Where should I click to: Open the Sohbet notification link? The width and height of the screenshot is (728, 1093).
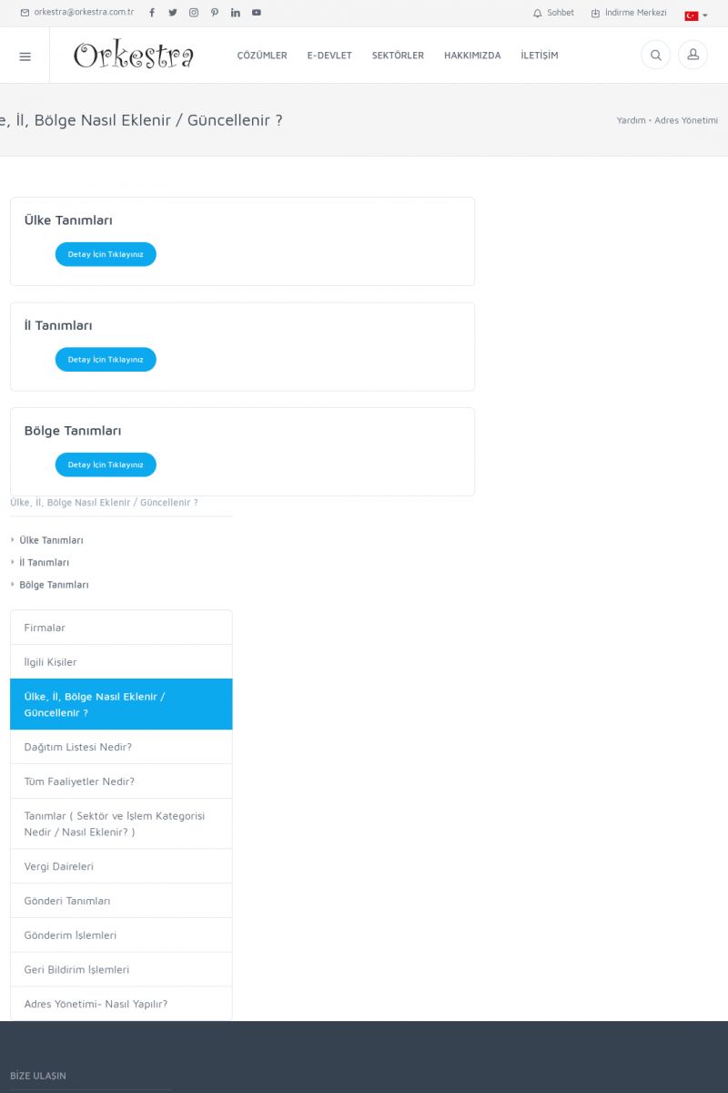pyautogui.click(x=553, y=13)
